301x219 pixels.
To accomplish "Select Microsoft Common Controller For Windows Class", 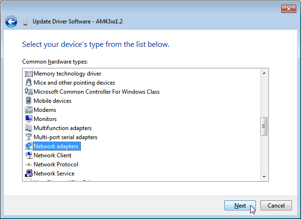I will (x=96, y=92).
